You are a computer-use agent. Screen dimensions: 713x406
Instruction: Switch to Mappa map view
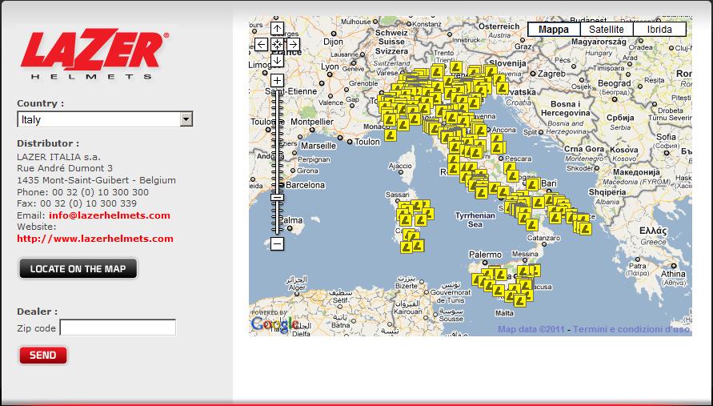coord(554,30)
